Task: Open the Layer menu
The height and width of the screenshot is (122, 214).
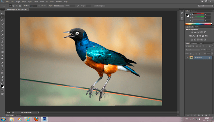Action: (x=24, y=2)
